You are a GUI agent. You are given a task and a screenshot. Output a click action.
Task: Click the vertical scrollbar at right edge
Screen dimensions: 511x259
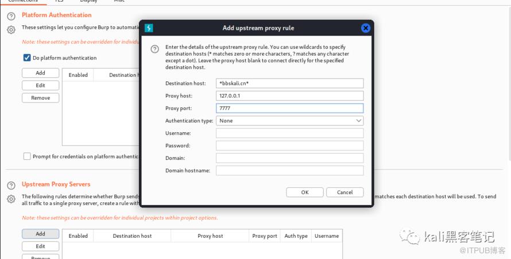(x=509, y=83)
